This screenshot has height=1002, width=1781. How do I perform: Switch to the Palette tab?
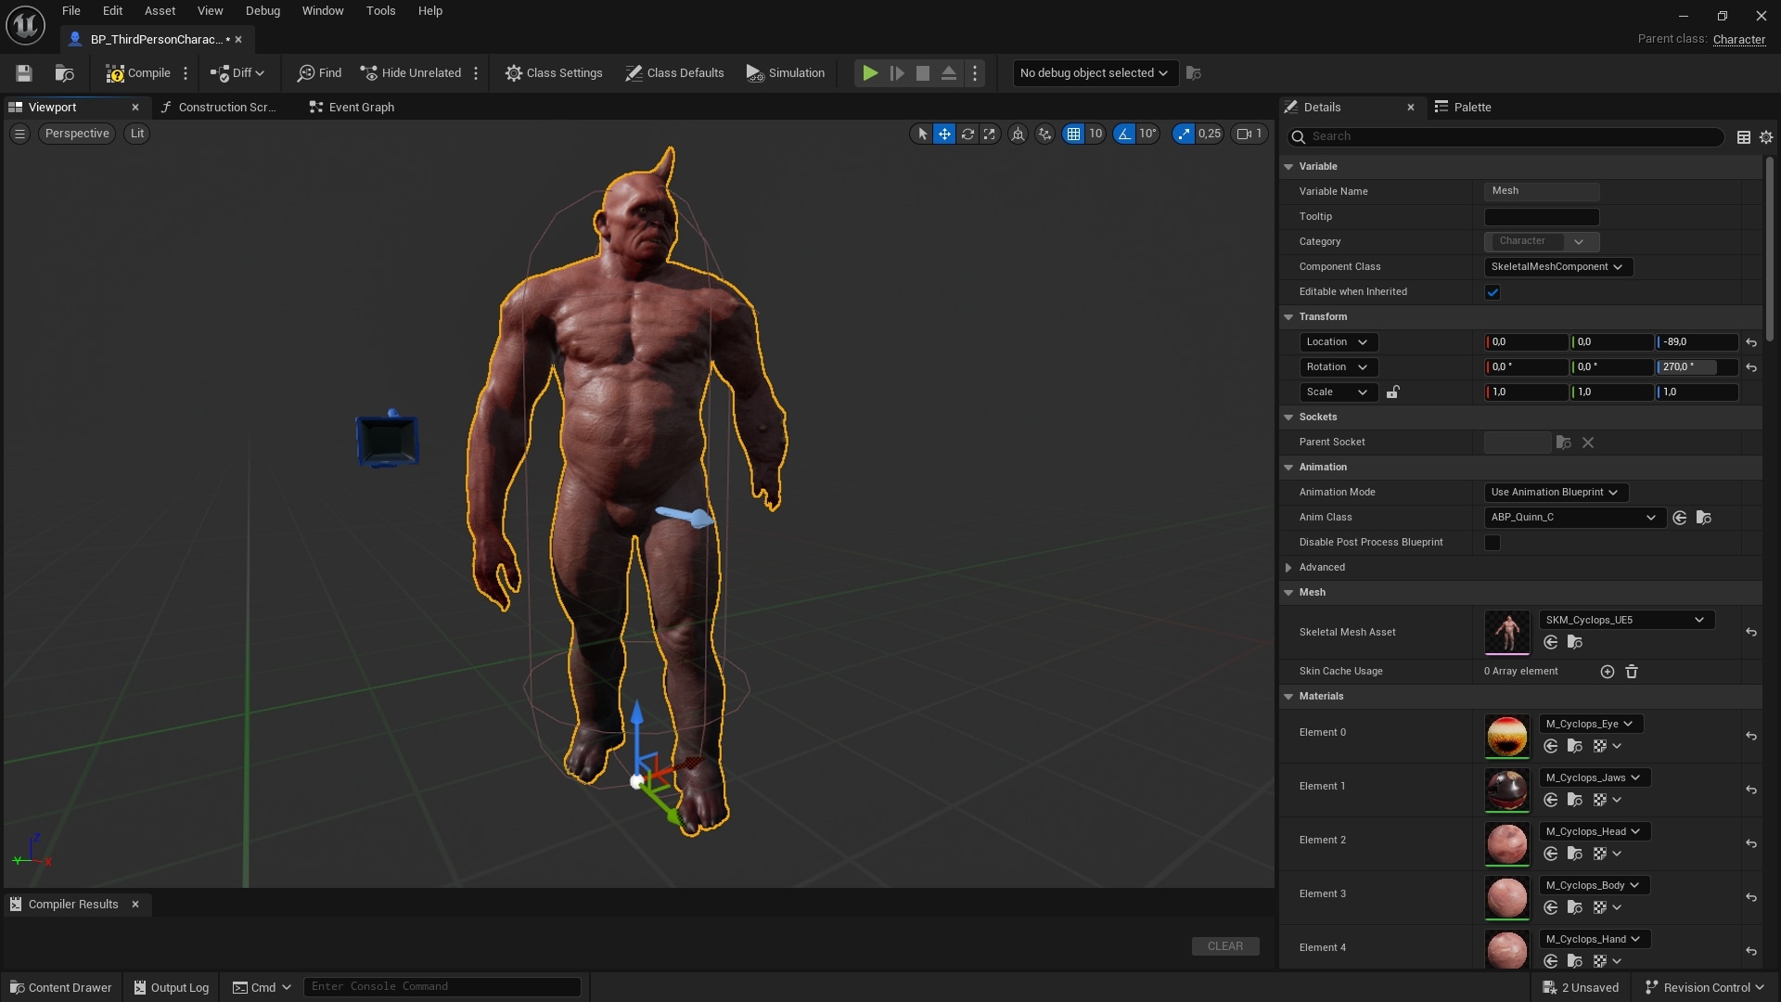(x=1464, y=108)
